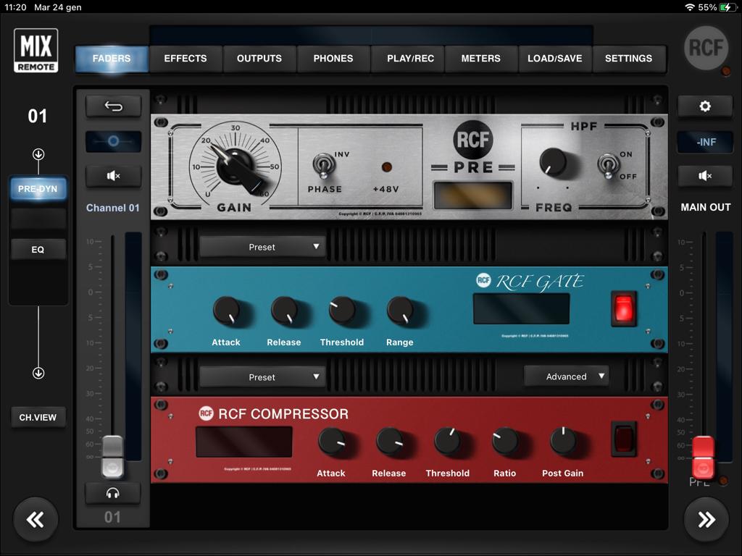Go to previous channel with double left arrow

click(x=36, y=520)
